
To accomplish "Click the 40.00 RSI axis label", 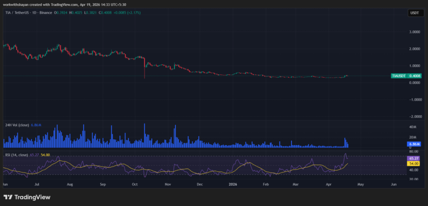I will [x=413, y=170].
